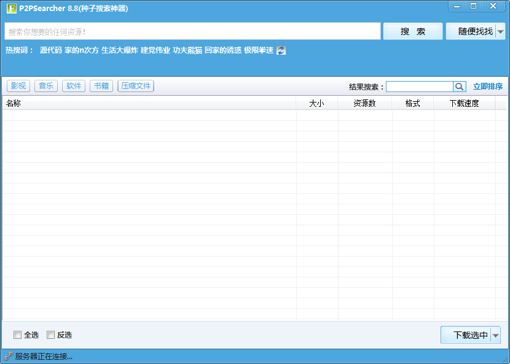Click the 搜索 search button

tap(412, 31)
